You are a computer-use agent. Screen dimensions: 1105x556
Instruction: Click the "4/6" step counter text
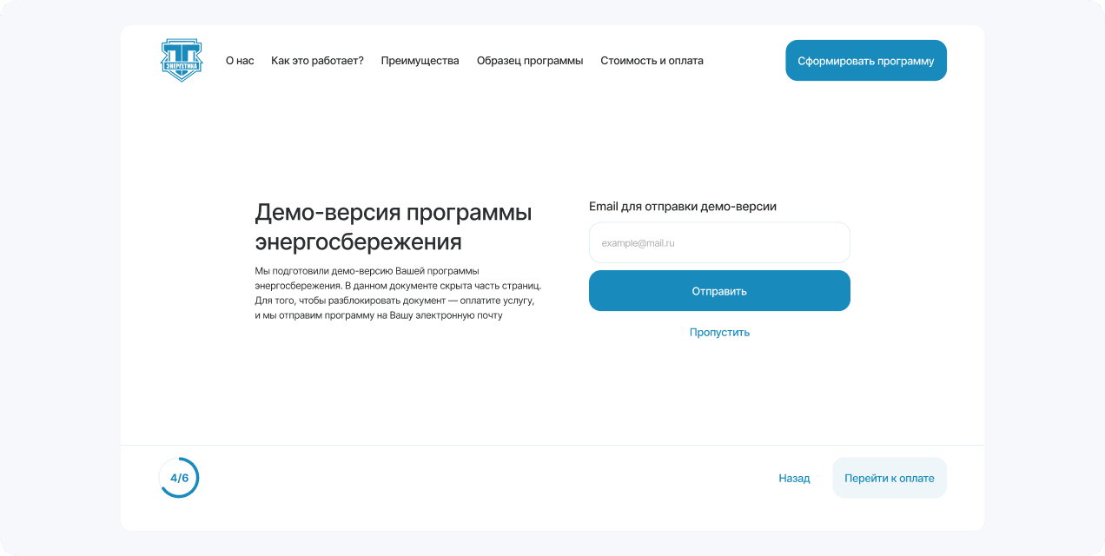pyautogui.click(x=179, y=479)
